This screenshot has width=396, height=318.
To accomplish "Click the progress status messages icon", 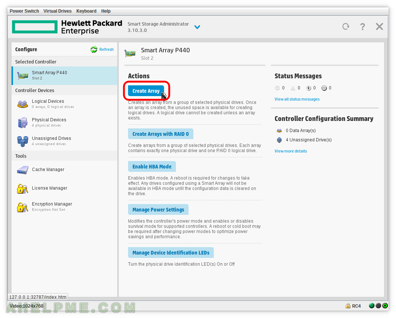I will 324,88.
